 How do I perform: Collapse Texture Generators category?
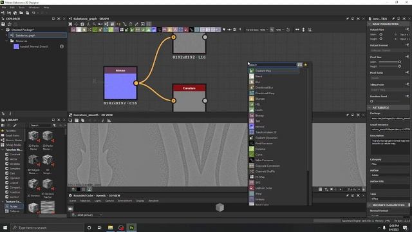(3, 202)
